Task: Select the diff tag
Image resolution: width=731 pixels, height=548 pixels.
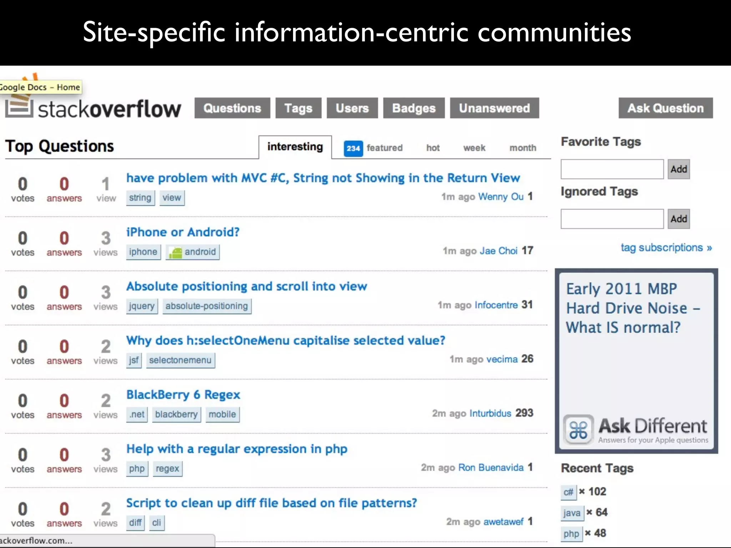Action: (x=135, y=523)
